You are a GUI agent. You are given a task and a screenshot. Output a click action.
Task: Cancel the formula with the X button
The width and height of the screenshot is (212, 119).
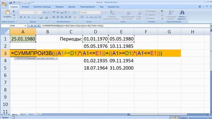(32, 26)
